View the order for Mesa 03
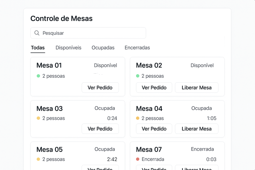 [100, 129]
